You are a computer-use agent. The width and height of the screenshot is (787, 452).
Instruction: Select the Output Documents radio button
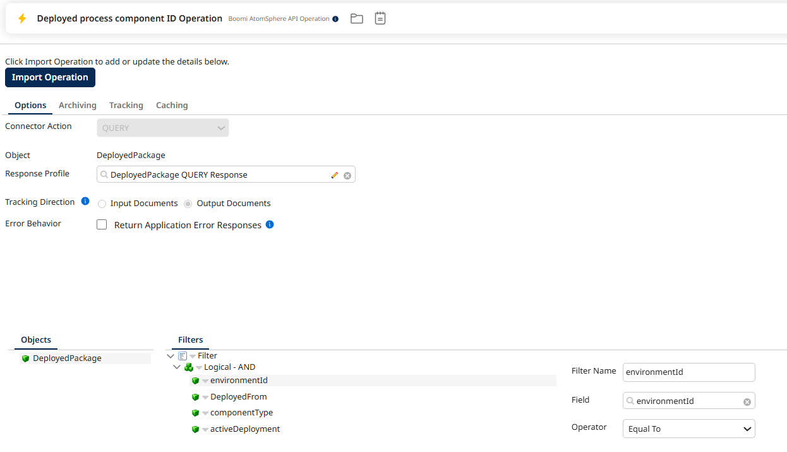188,204
